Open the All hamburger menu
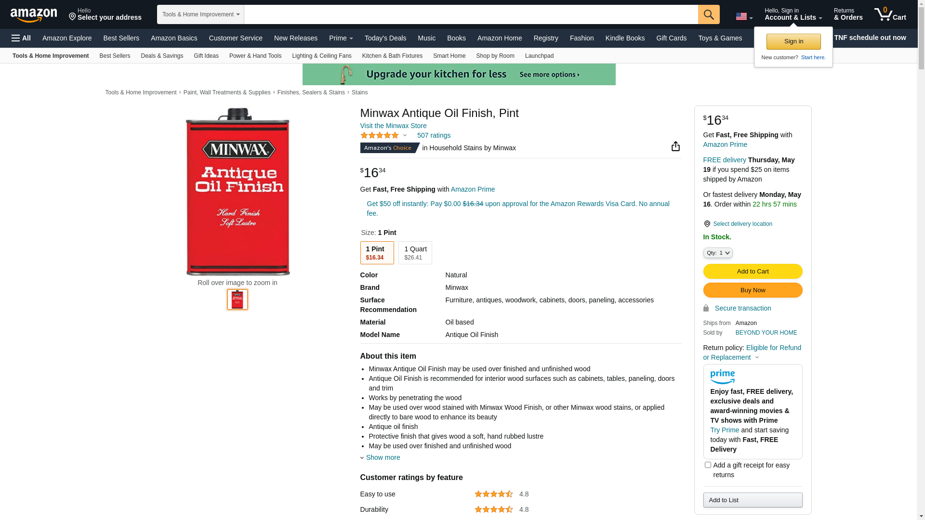 point(21,38)
